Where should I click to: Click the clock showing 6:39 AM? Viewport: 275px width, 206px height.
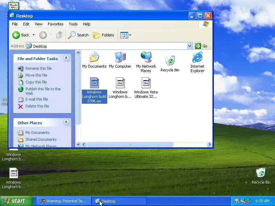(262, 201)
